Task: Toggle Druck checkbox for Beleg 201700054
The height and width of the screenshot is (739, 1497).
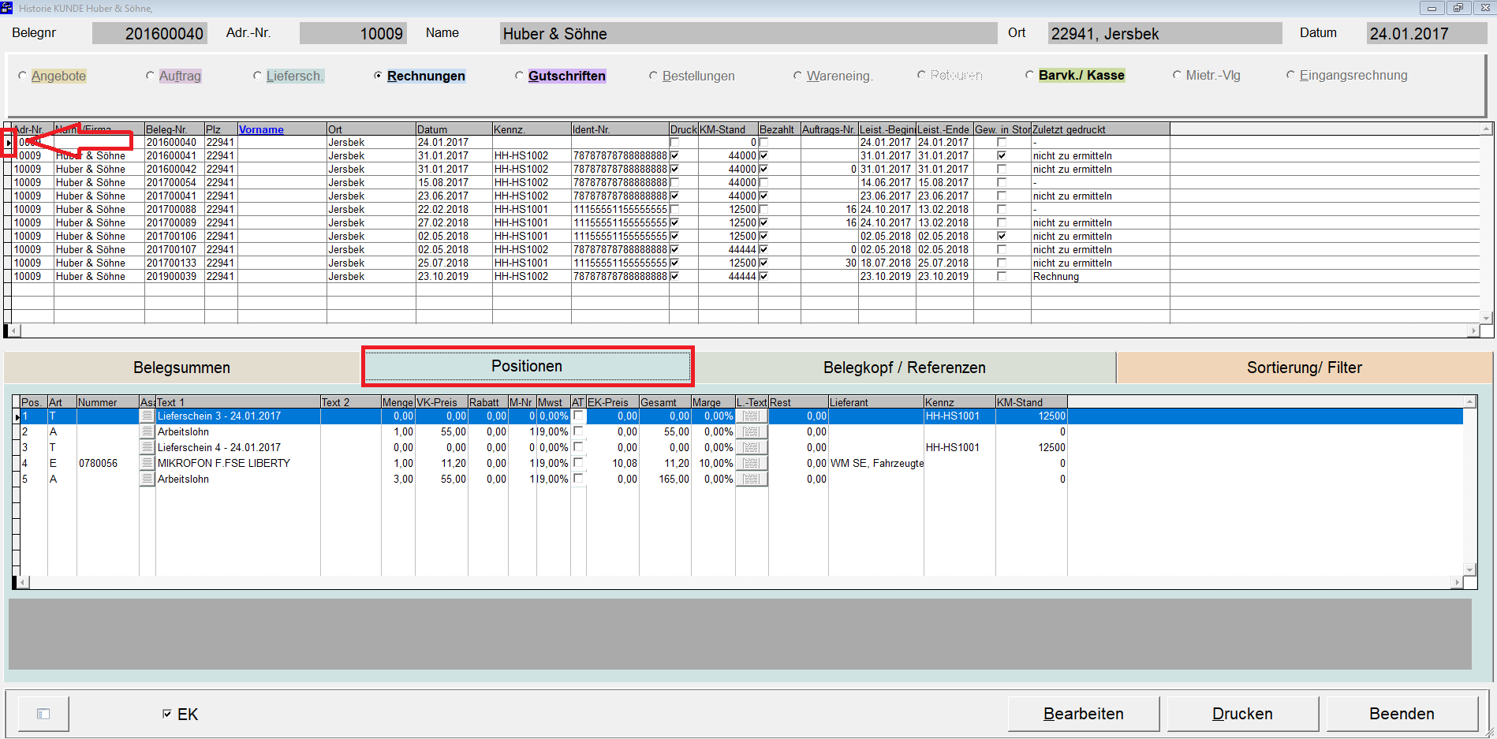Action: (x=674, y=182)
